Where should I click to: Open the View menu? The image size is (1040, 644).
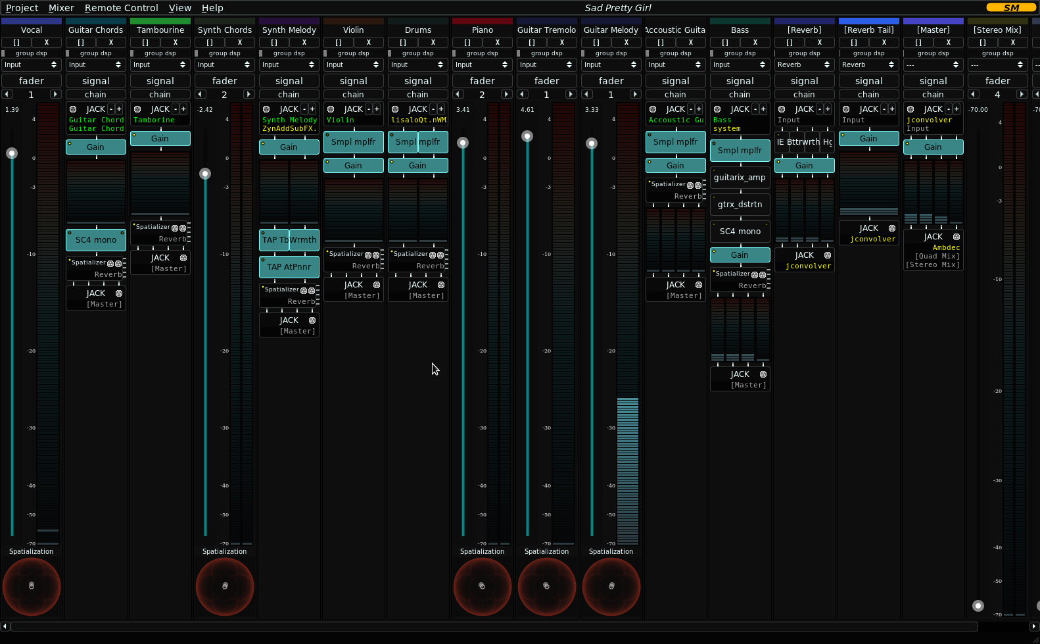(179, 8)
